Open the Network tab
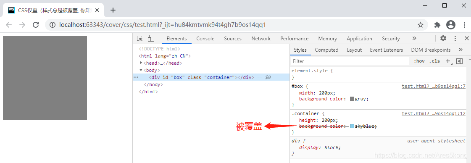471x163 pixels. [x=261, y=38]
